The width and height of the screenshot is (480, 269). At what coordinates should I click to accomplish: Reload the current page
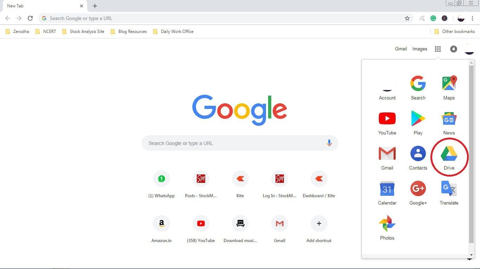point(30,18)
